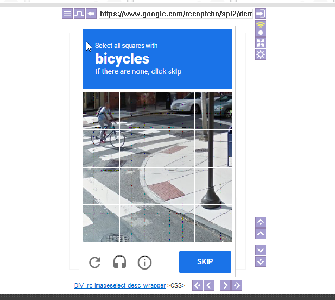335x300 pixels.
Task: Select the tile with the white parked car
Action: point(176,110)
